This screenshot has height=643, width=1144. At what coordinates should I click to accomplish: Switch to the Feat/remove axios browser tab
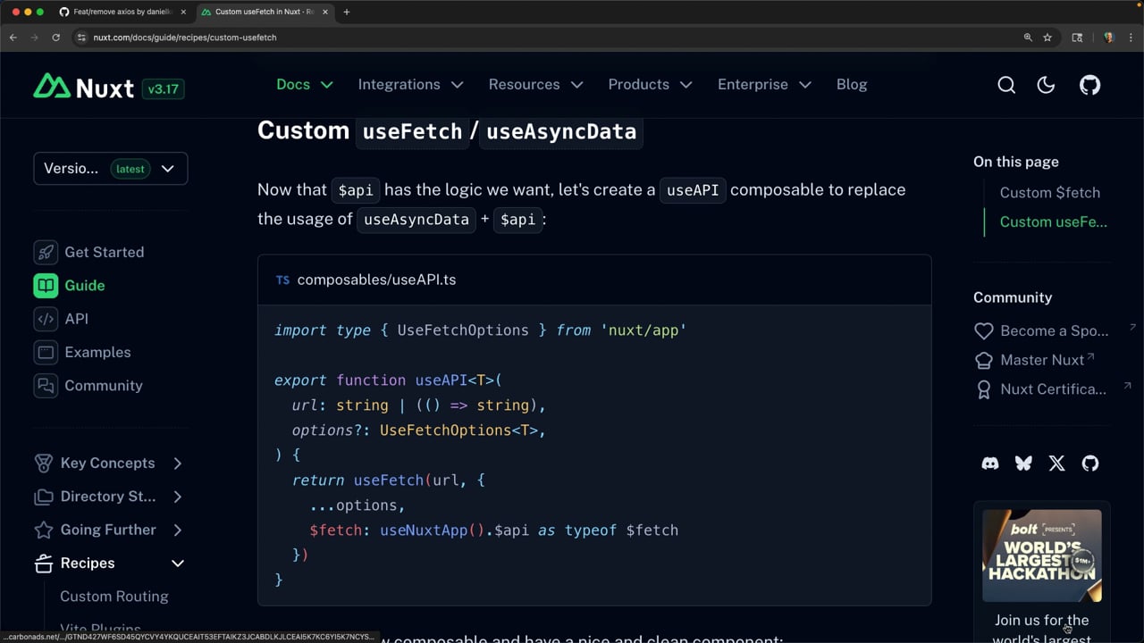(121, 12)
